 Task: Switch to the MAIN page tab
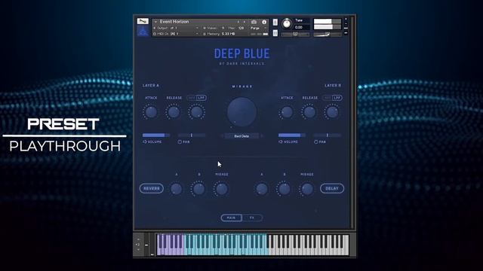pos(232,218)
